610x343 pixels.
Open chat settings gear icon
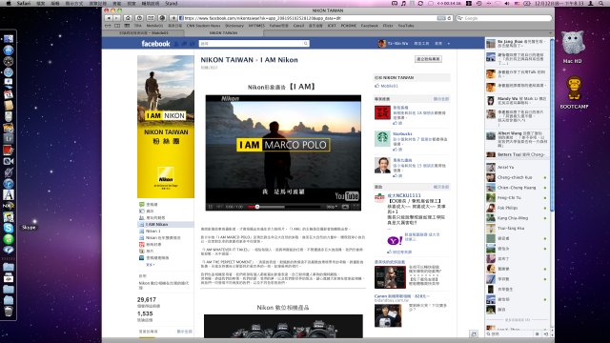pos(537,333)
